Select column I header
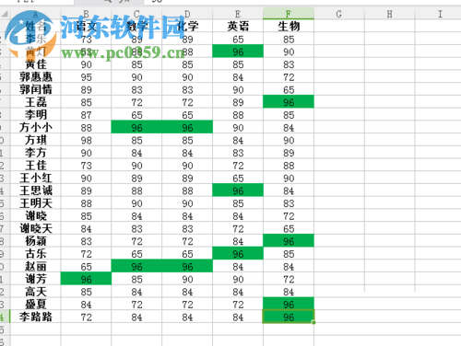 point(440,14)
